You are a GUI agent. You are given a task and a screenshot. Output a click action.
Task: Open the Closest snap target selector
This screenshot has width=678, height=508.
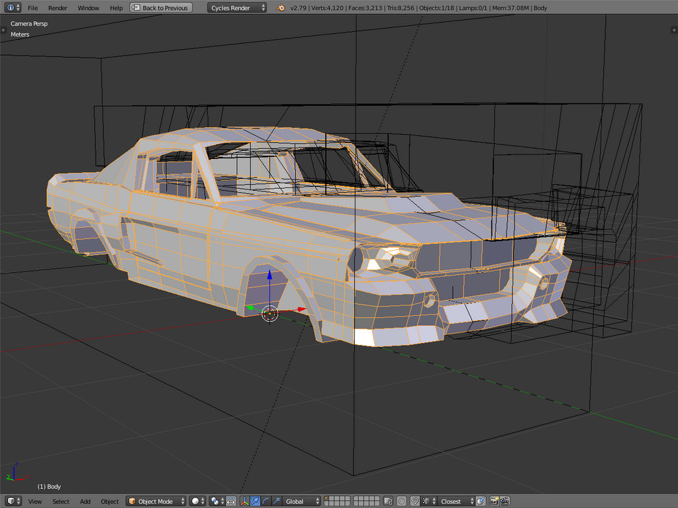(455, 501)
